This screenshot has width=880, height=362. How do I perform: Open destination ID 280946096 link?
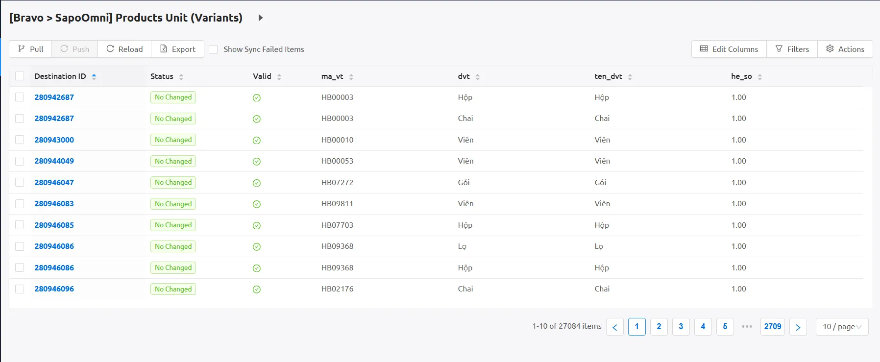pos(54,289)
